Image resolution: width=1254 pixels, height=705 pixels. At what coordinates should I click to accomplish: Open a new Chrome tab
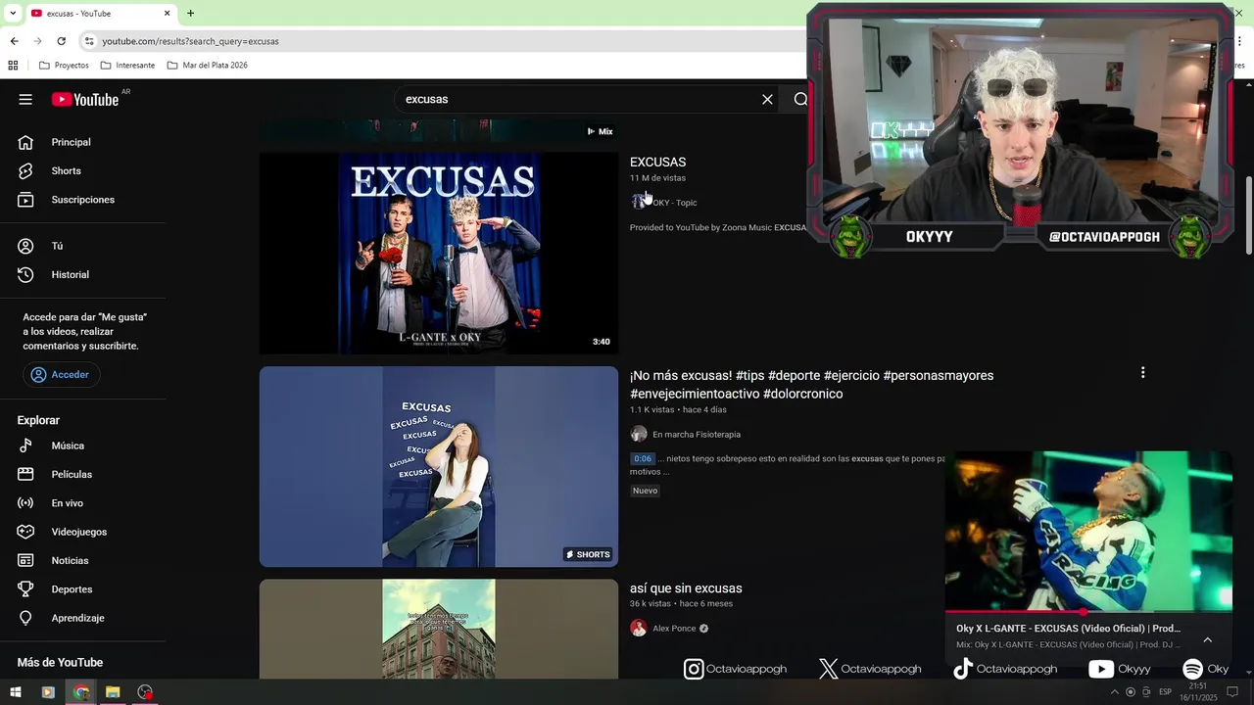[191, 13]
